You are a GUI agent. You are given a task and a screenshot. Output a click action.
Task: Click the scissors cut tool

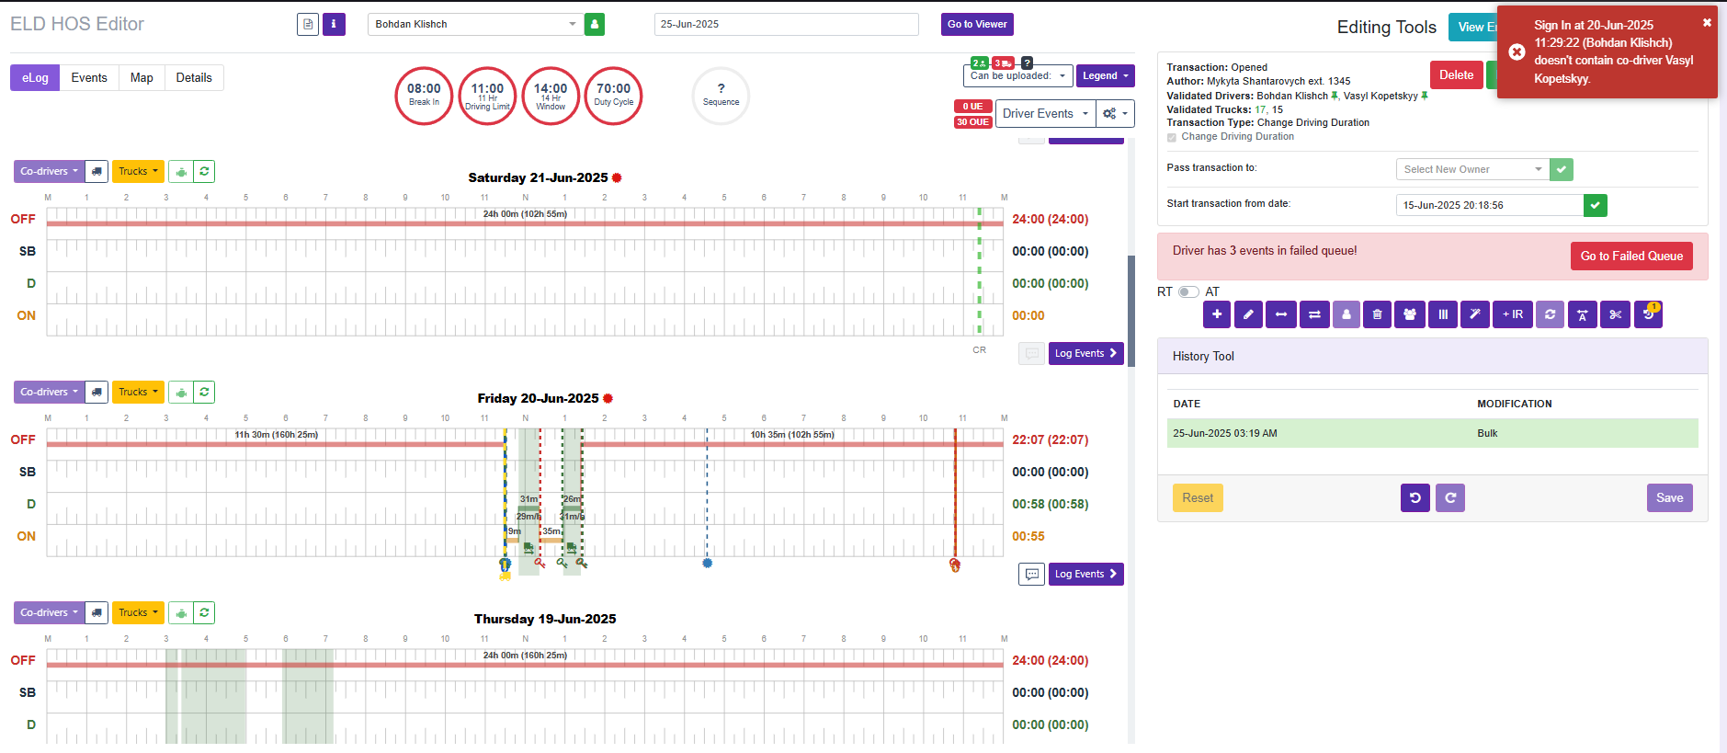(1615, 314)
